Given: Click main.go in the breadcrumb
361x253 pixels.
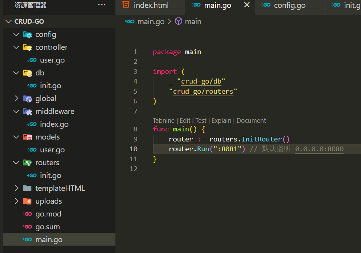Looking at the screenshot, I should click(151, 22).
